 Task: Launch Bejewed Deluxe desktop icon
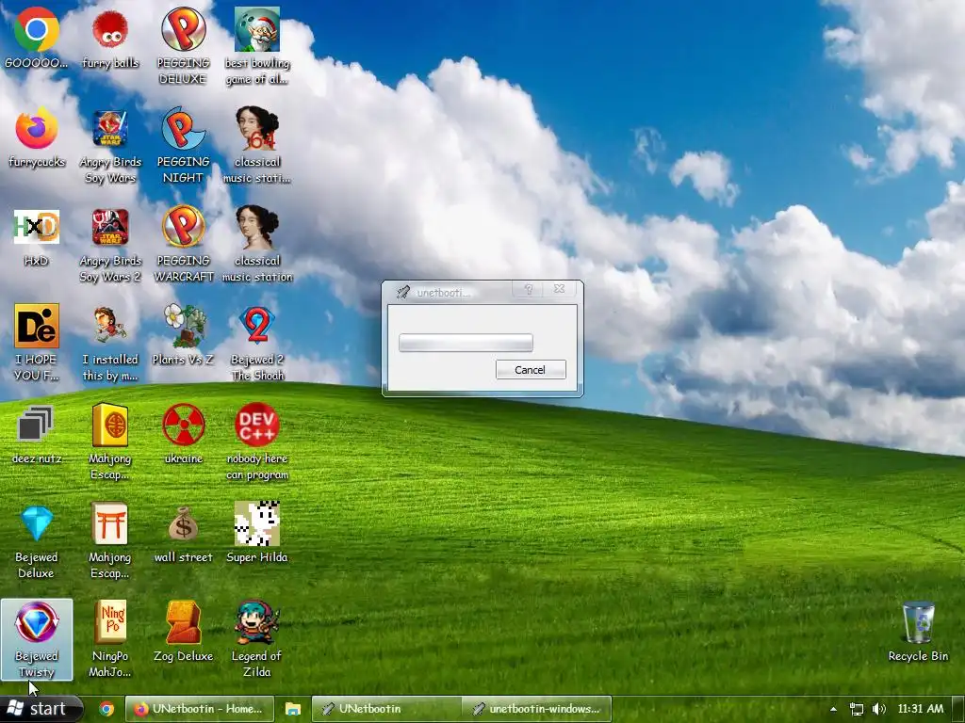pyautogui.click(x=37, y=540)
